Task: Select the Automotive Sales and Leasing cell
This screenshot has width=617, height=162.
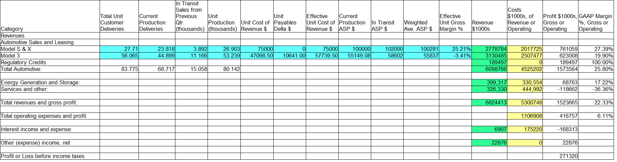Action: pos(37,43)
